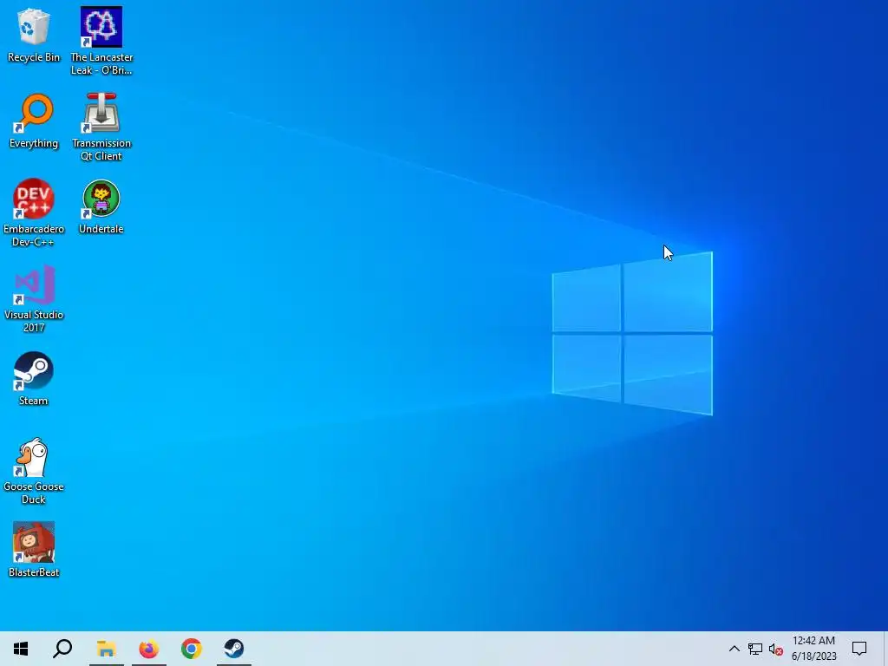
Task: Open the muted volume tray icon
Action: [x=776, y=650]
